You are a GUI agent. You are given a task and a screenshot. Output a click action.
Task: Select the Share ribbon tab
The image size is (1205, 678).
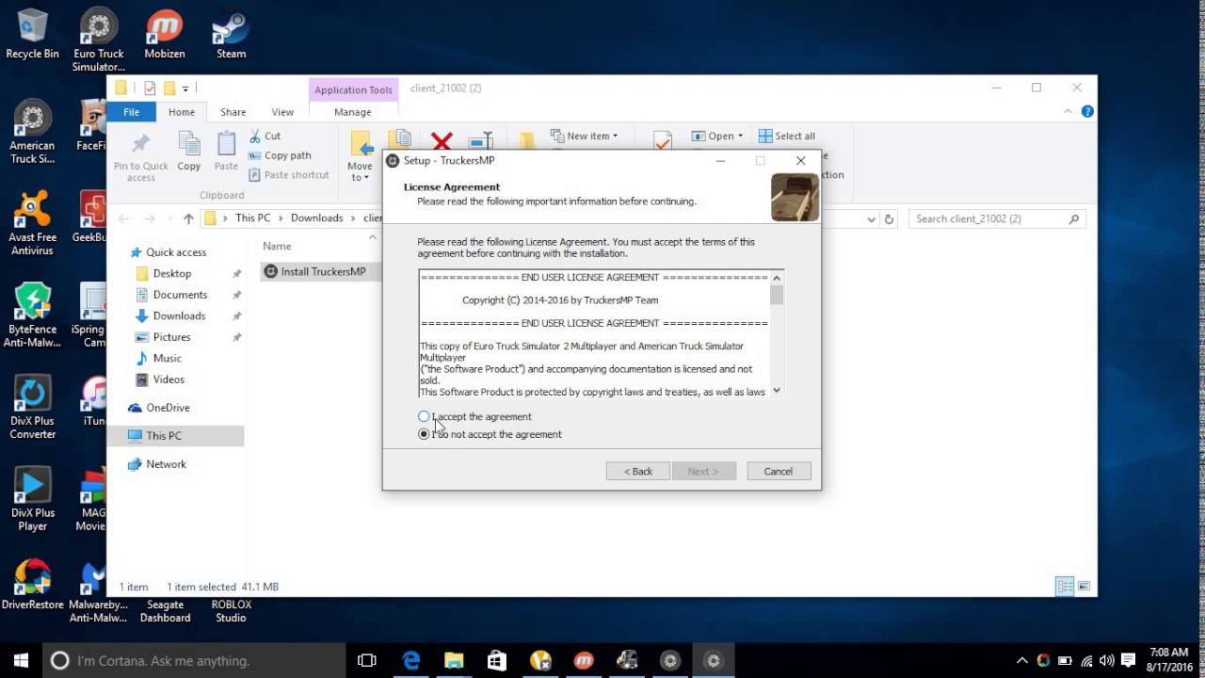click(233, 112)
